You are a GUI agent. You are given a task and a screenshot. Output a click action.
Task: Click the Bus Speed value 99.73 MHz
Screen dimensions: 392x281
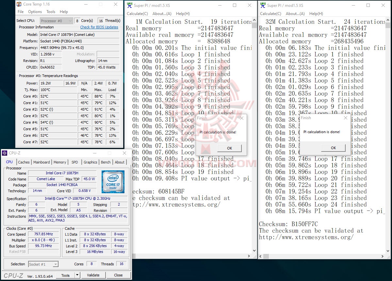tap(43, 246)
